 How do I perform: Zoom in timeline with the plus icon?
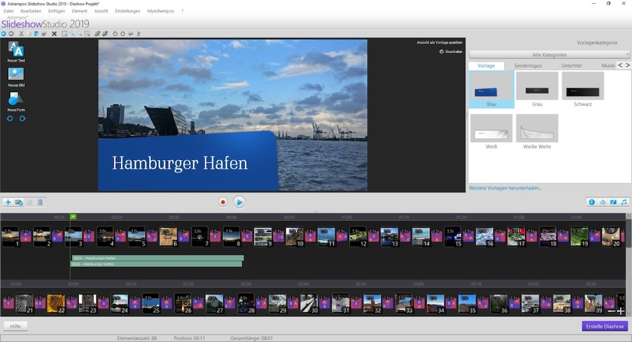pyautogui.click(x=620, y=311)
